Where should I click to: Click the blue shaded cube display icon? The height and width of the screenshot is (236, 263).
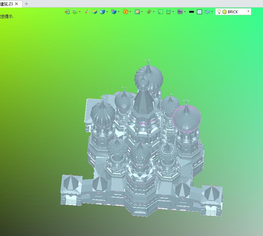click(x=102, y=12)
